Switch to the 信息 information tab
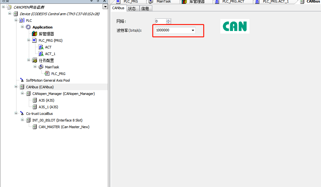The image size is (321, 187). point(146,9)
